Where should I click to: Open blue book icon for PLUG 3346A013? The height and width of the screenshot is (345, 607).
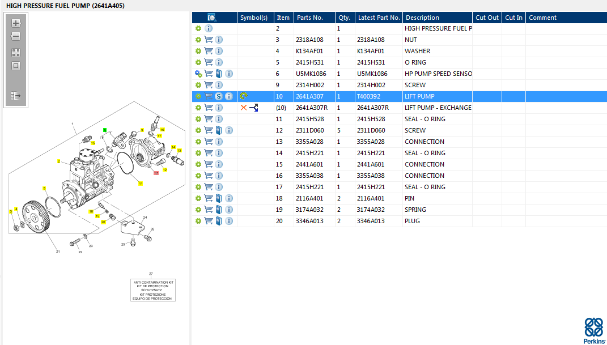tap(219, 222)
